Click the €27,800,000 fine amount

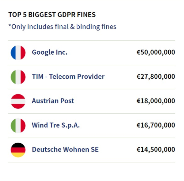pos(156,77)
